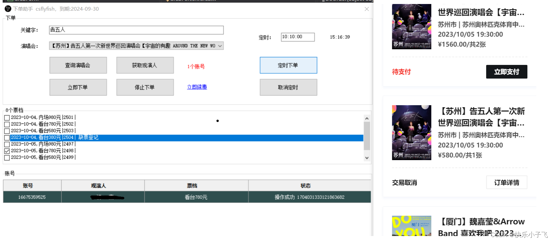Check the 2023-10-05 内场980元 ticket box
The height and width of the screenshot is (241, 553).
click(7, 144)
